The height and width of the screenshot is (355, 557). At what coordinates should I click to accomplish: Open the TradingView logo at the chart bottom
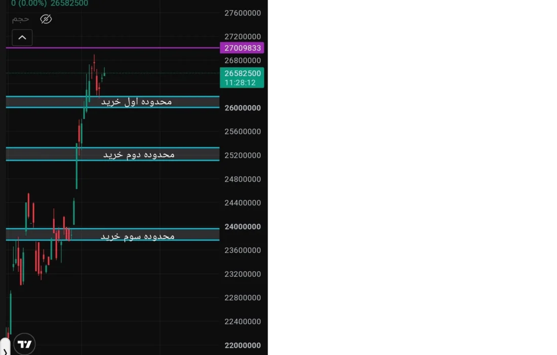[x=24, y=344]
